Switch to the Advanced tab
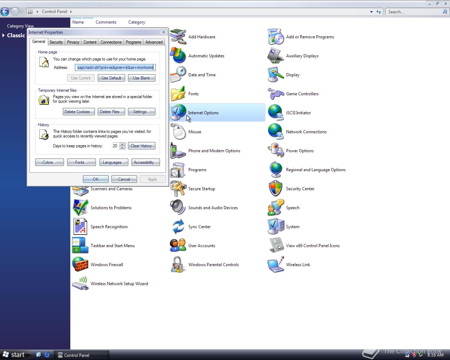Screen dimensions: 450x360 [x=154, y=42]
